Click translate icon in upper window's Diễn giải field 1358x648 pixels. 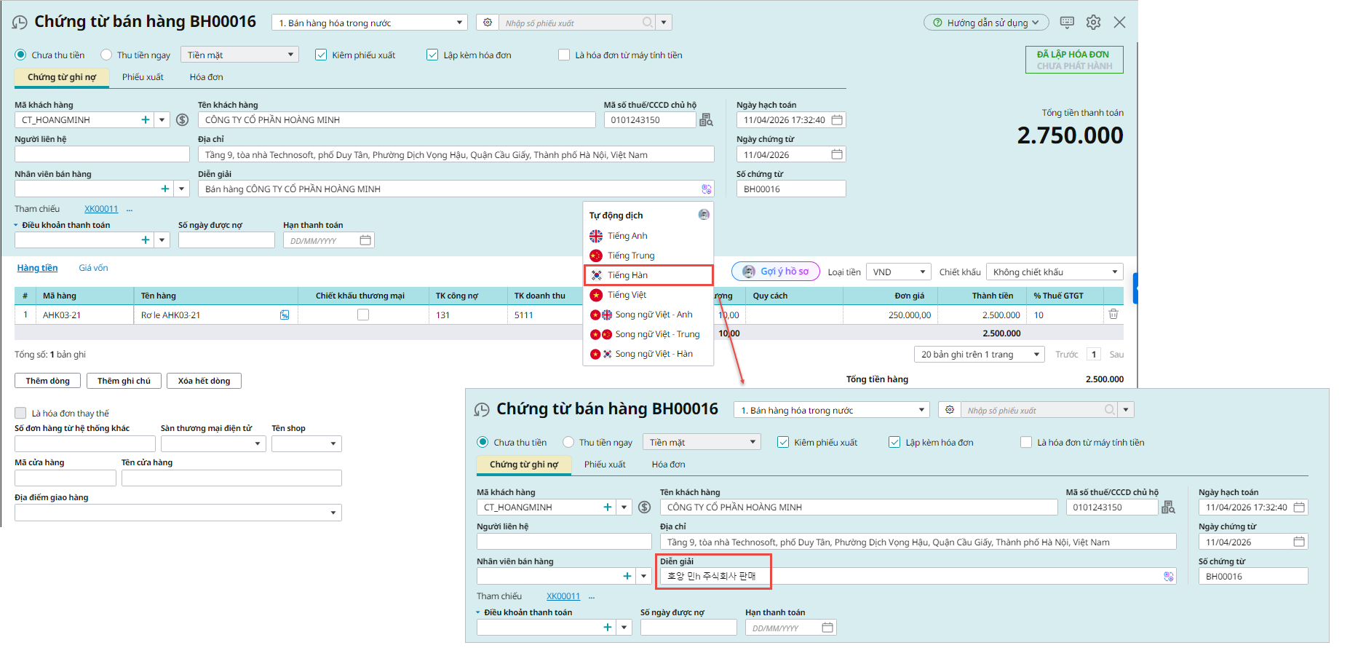pyautogui.click(x=706, y=189)
